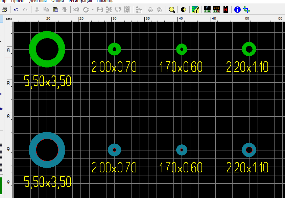Undo the last action
This screenshot has width=285, height=198.
tap(16, 9)
